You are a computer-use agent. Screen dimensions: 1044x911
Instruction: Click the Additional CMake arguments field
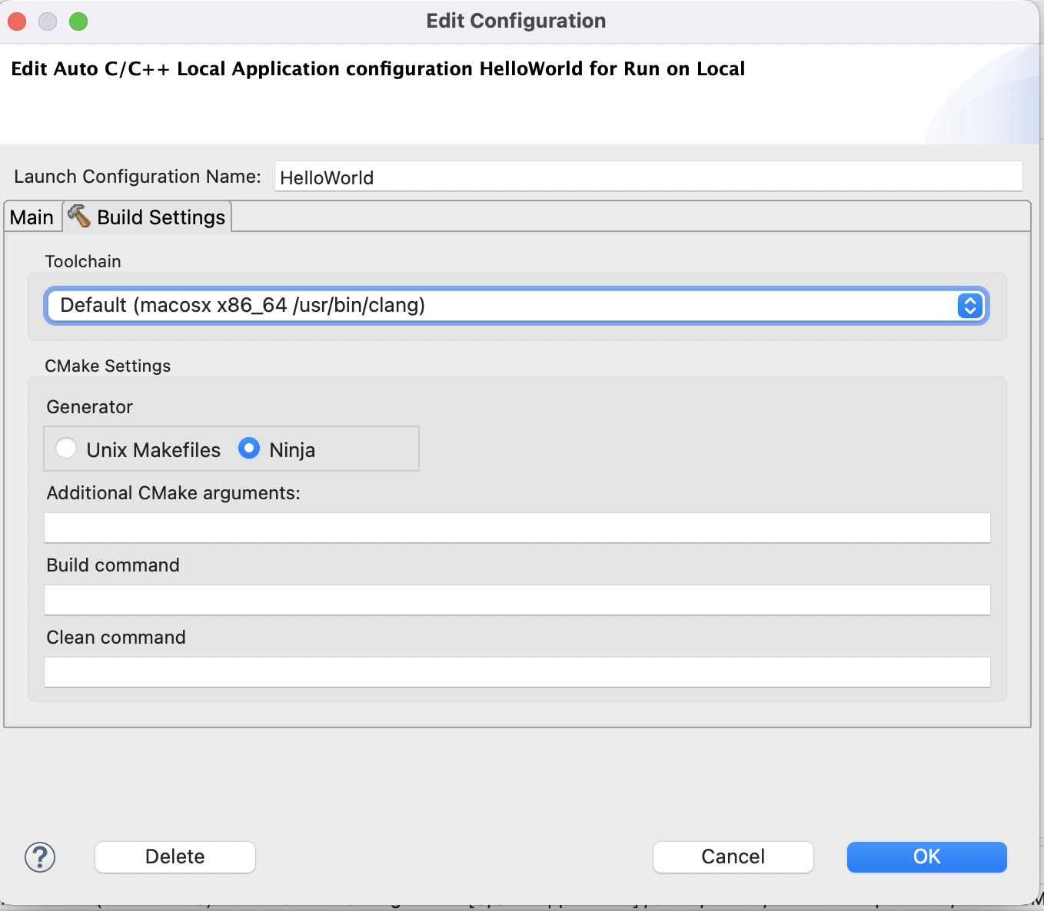coord(517,528)
